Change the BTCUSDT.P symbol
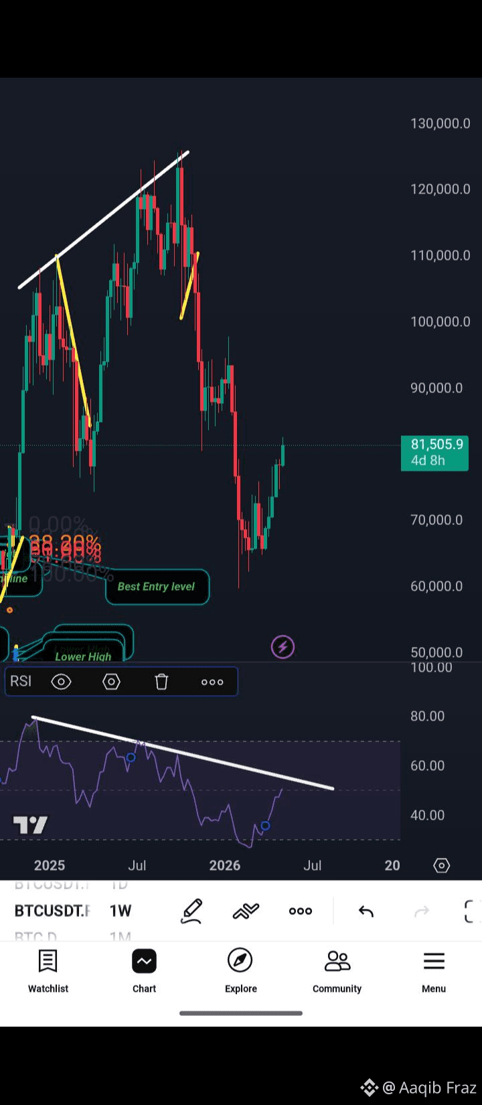 coord(52,911)
